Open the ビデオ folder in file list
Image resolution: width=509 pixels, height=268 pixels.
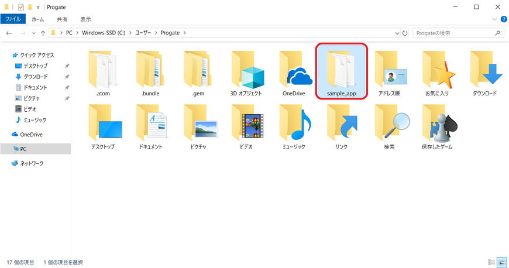(246, 127)
